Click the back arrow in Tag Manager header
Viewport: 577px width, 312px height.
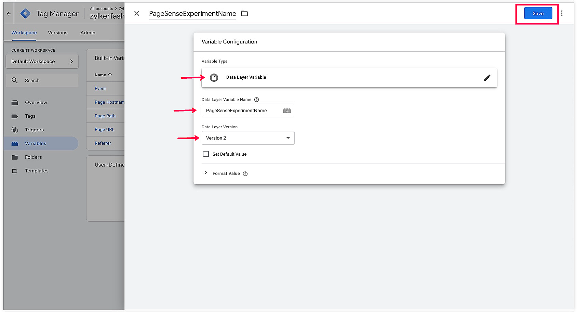tap(9, 14)
